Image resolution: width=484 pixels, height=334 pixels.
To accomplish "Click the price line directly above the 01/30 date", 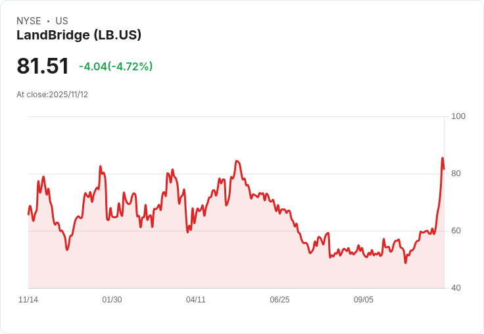I will coord(112,217).
